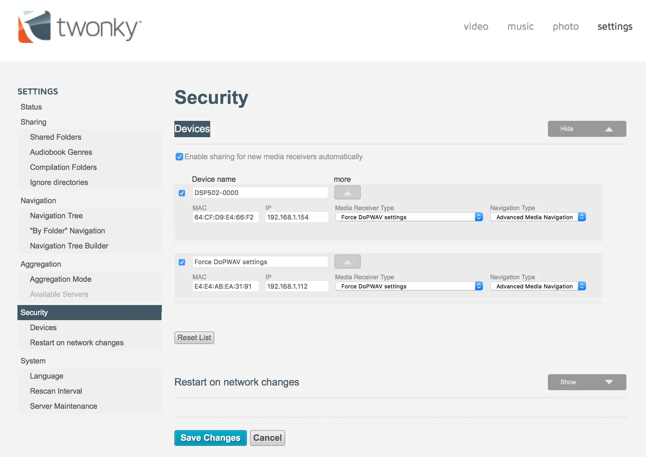Edit the DSP502-0000 device name field
646x457 pixels.
pos(260,193)
